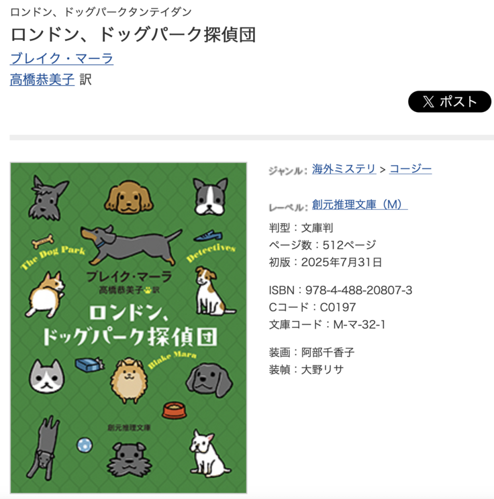The image size is (494, 499).
Task: Click the 初版：2025年7月31日 date text
Action: point(325,262)
